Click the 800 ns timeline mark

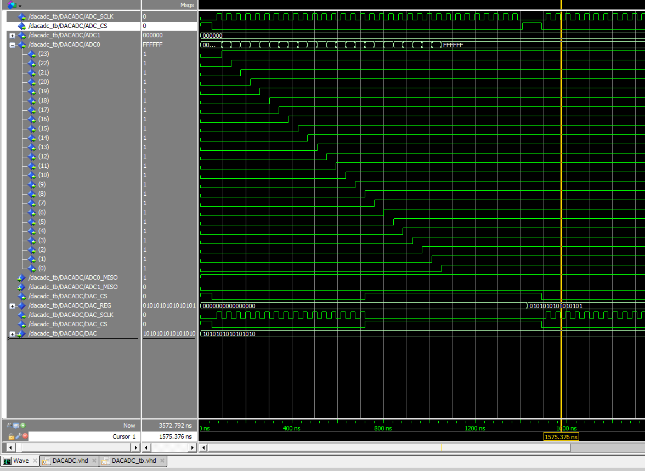[x=383, y=429]
